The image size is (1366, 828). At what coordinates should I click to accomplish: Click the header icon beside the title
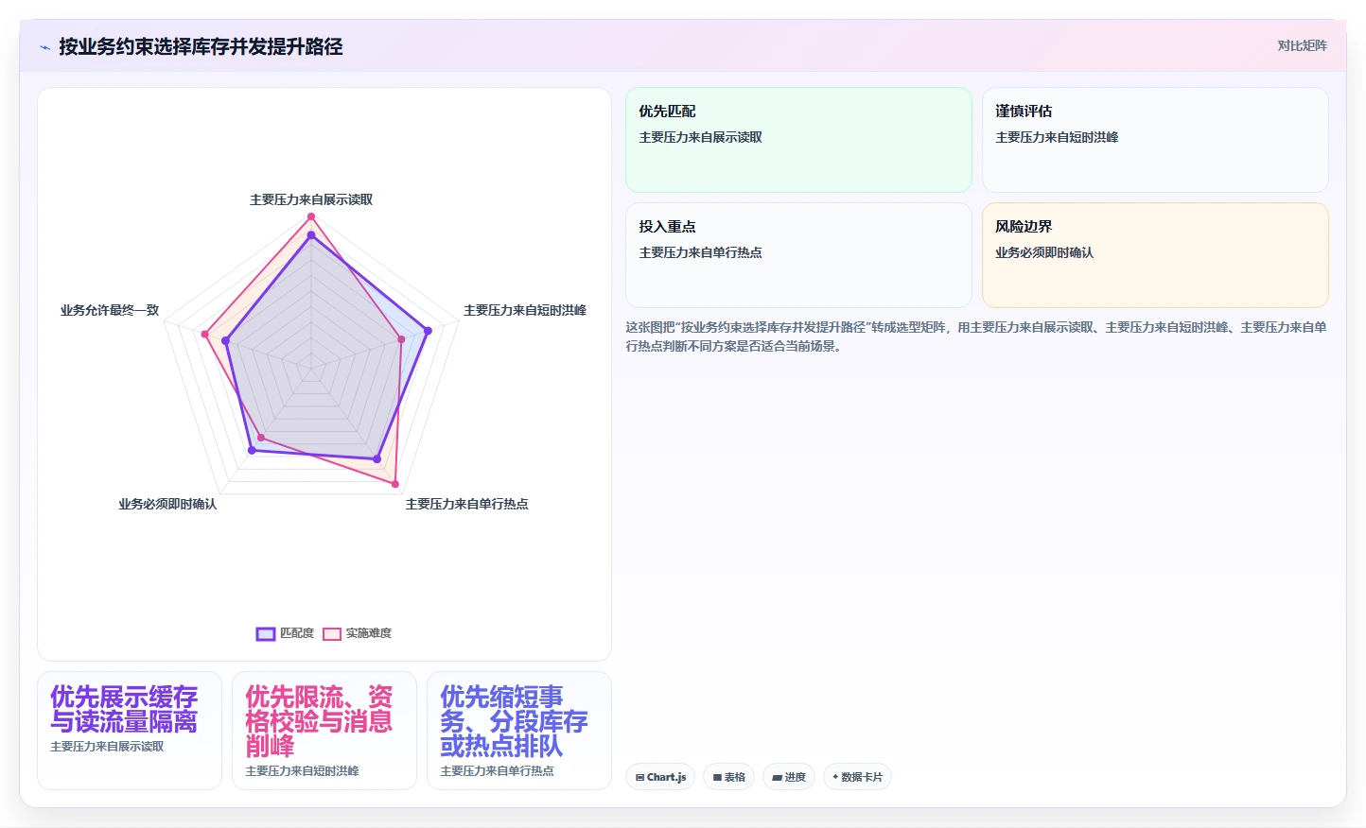point(44,47)
